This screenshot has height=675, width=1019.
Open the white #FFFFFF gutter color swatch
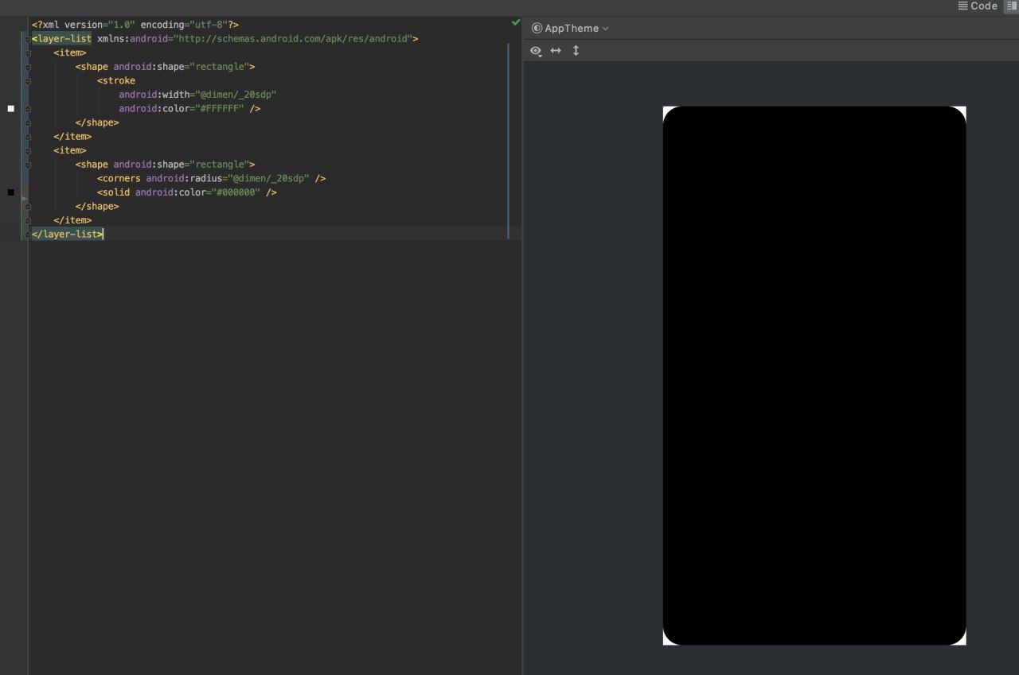click(x=11, y=108)
